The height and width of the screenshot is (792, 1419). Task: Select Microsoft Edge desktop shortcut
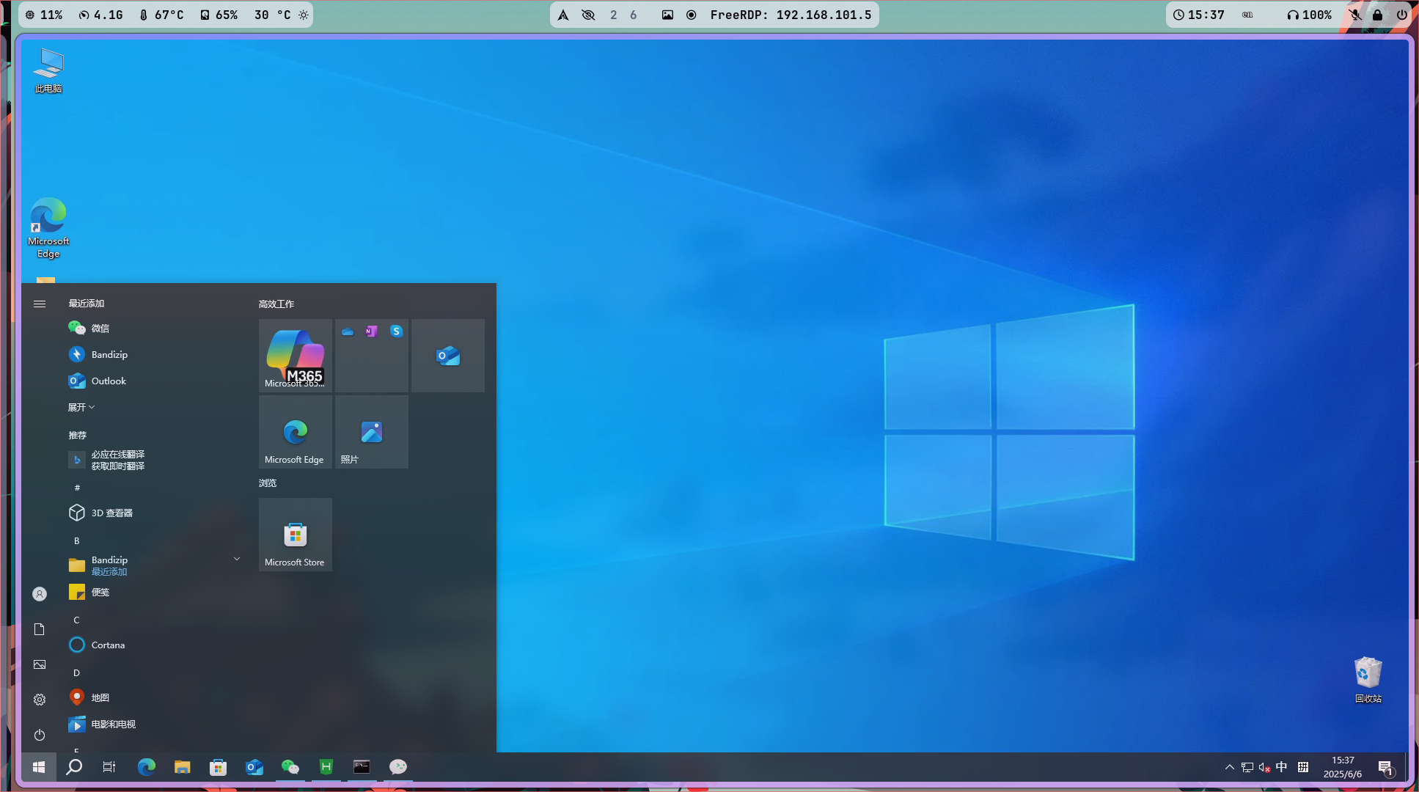[48, 227]
